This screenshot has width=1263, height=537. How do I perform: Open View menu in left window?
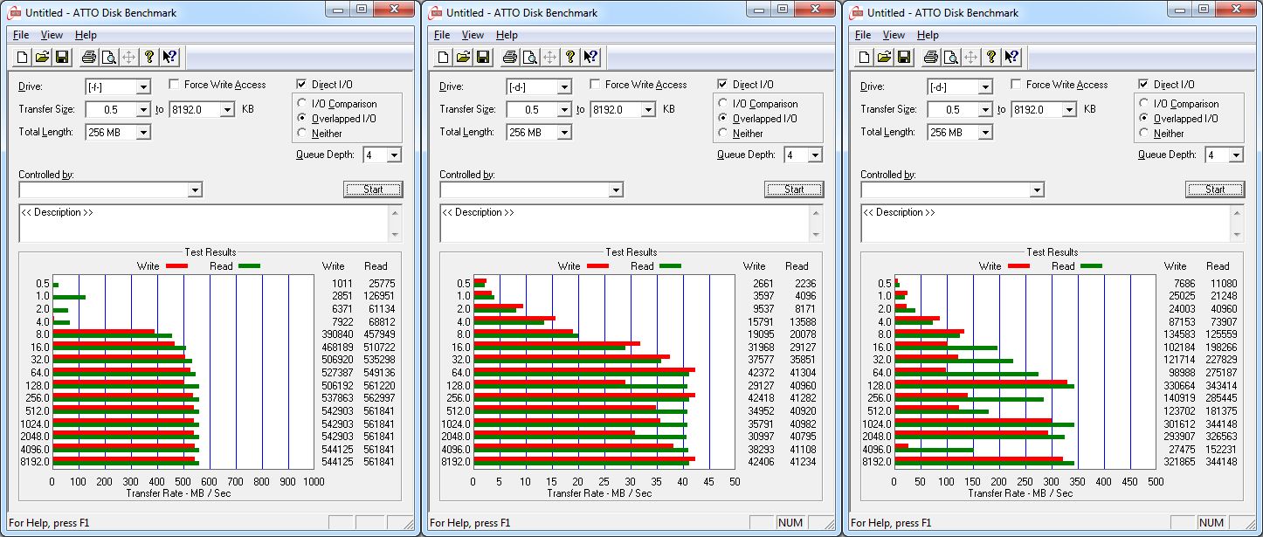(52, 35)
